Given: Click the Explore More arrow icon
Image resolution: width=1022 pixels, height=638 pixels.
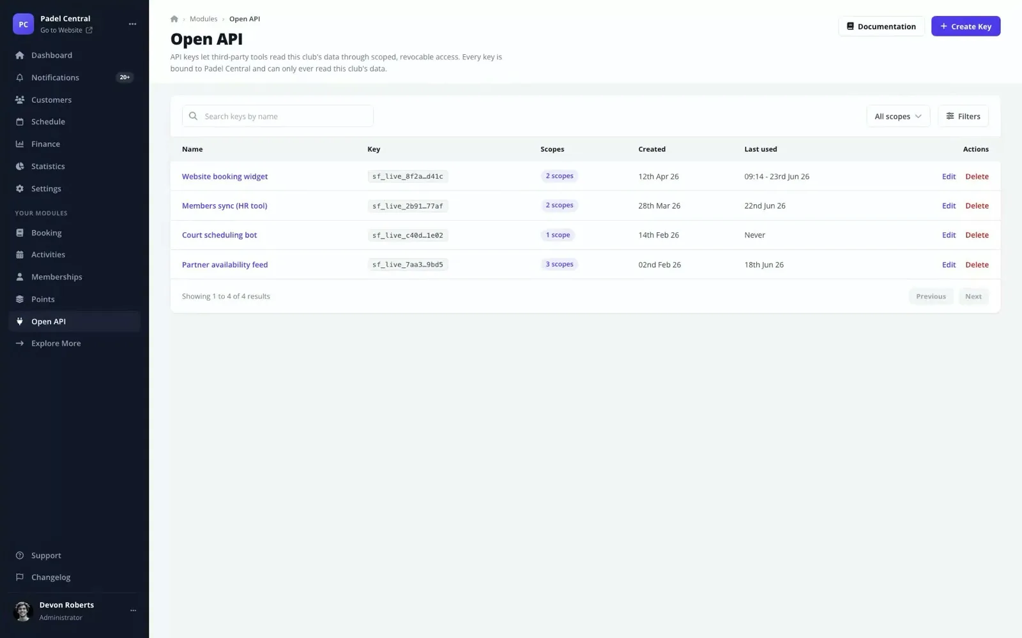Looking at the screenshot, I should [20, 343].
